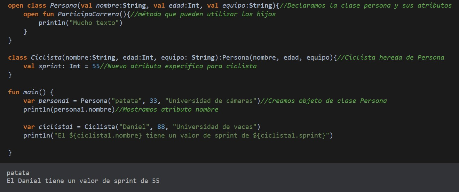Click the "Daniel" string in the code
This screenshot has width=459, height=192.
pos(132,126)
